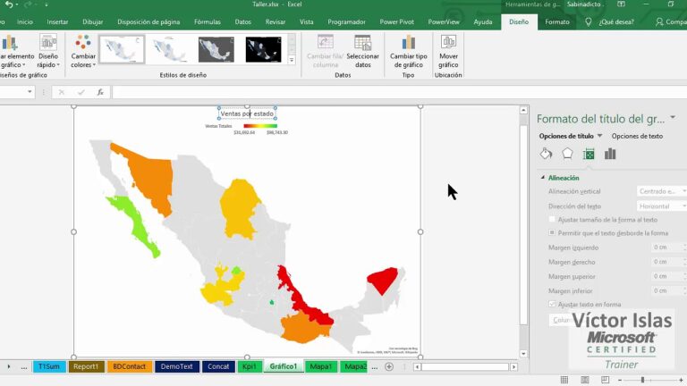Click the confirm checkmark in formula bar

pyautogui.click(x=81, y=92)
